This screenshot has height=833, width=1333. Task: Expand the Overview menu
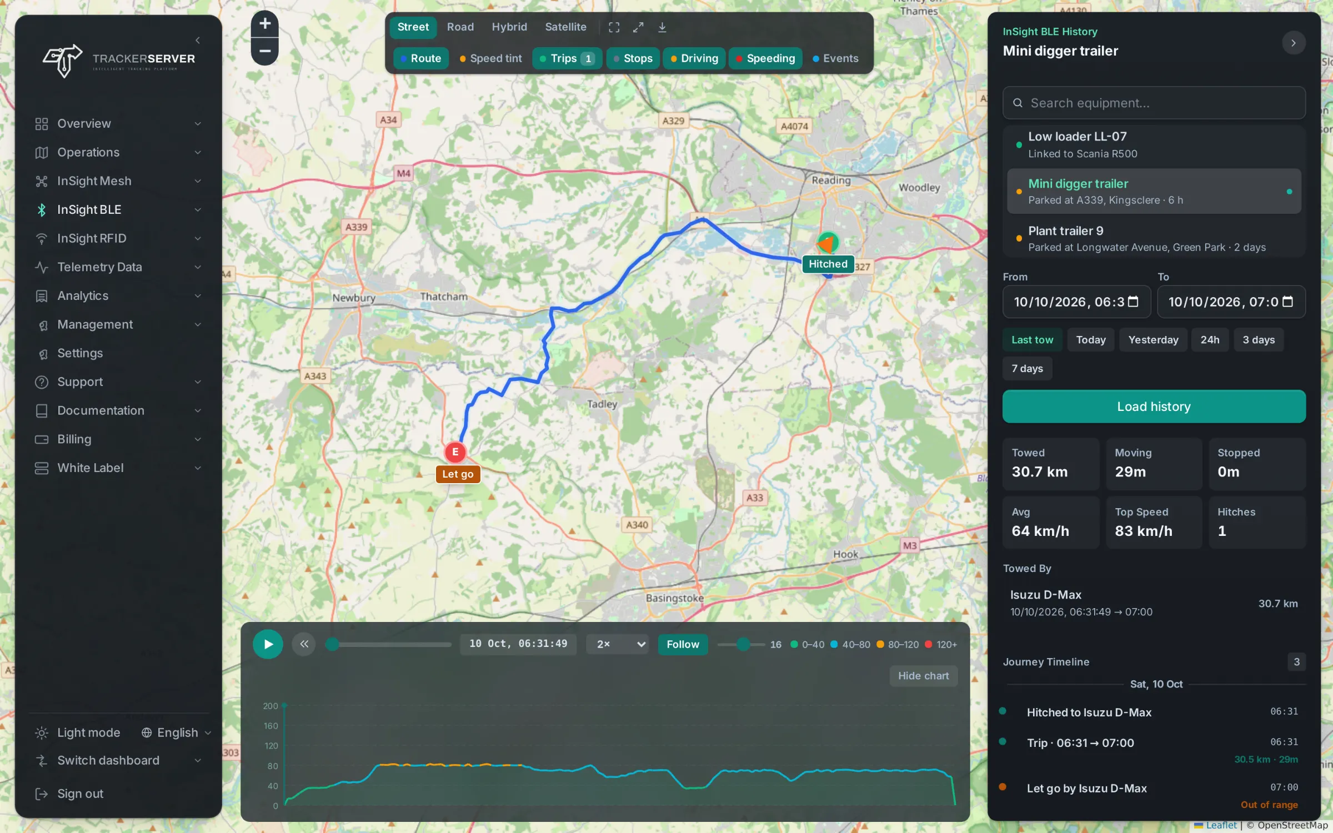coord(118,123)
